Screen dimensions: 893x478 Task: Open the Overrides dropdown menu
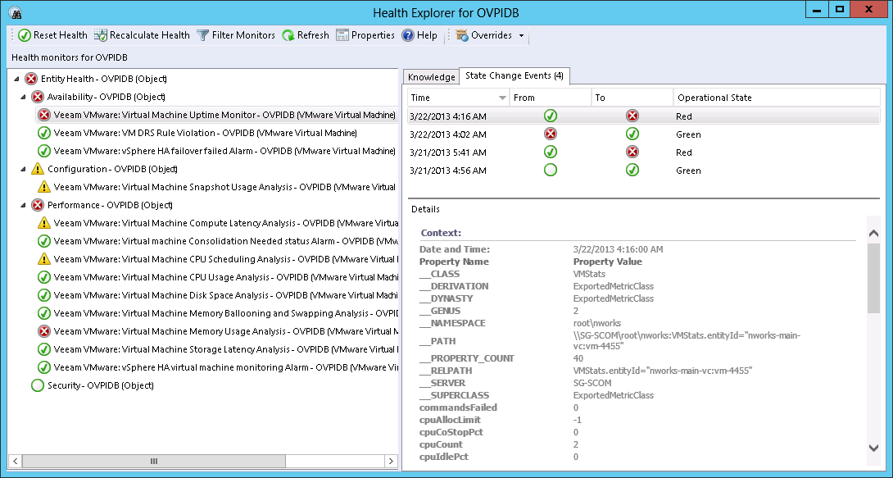tap(521, 36)
